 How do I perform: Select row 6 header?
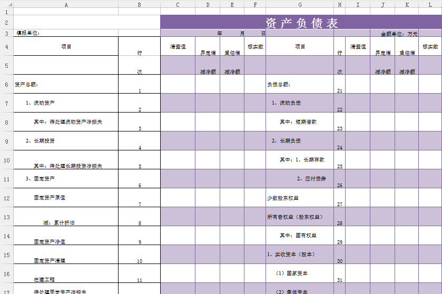click(x=6, y=84)
